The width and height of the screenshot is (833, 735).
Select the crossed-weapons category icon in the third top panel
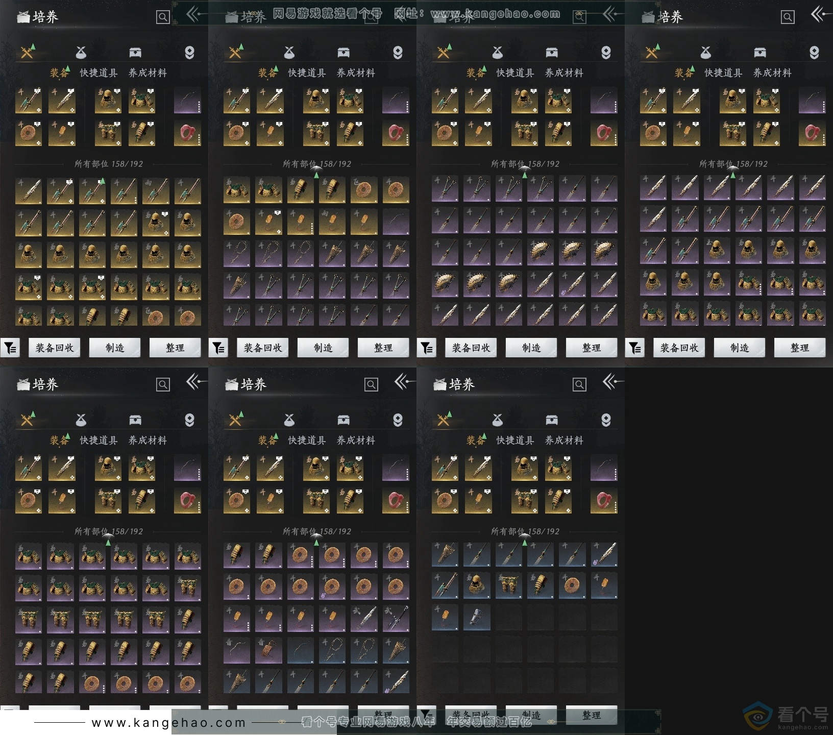[x=444, y=52]
